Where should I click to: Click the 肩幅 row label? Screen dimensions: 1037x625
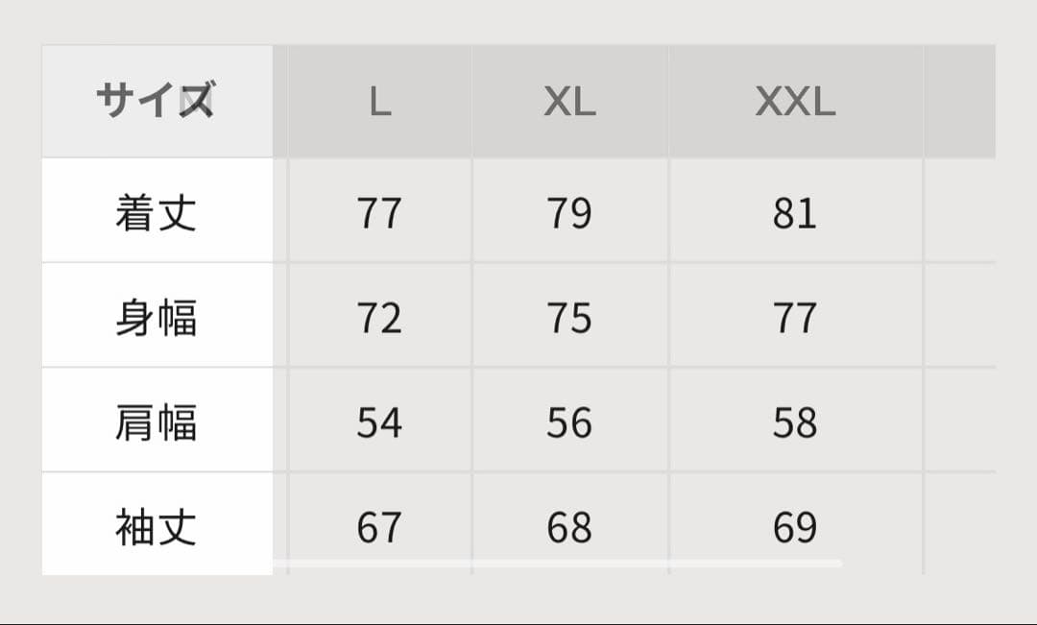click(x=156, y=422)
